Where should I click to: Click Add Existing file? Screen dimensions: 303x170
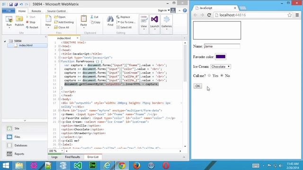pos(64,22)
